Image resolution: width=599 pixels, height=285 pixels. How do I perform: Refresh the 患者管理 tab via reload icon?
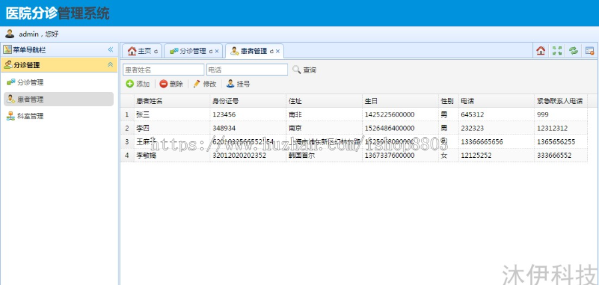[272, 51]
